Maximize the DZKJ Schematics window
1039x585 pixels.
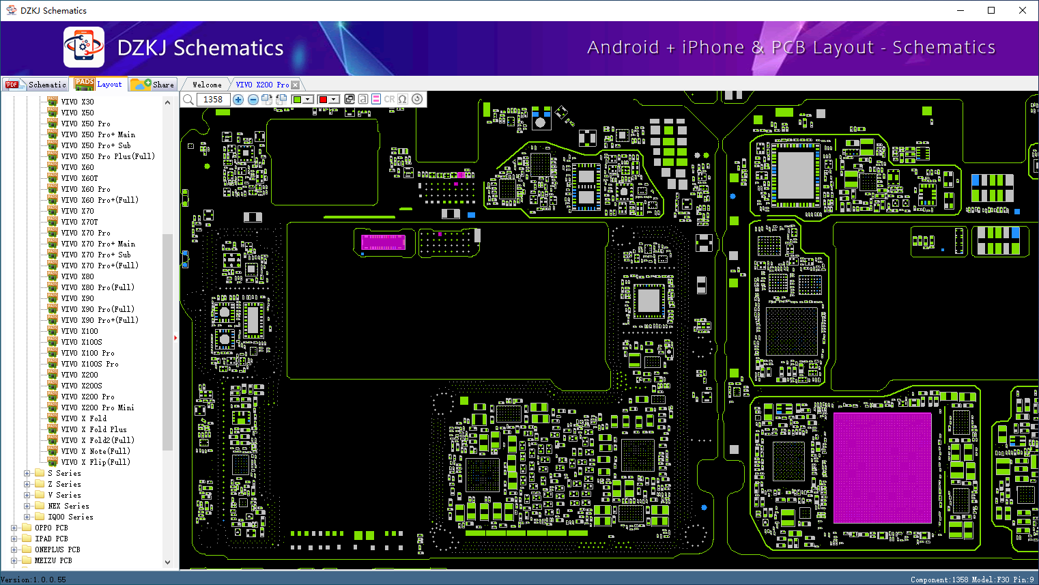click(991, 10)
